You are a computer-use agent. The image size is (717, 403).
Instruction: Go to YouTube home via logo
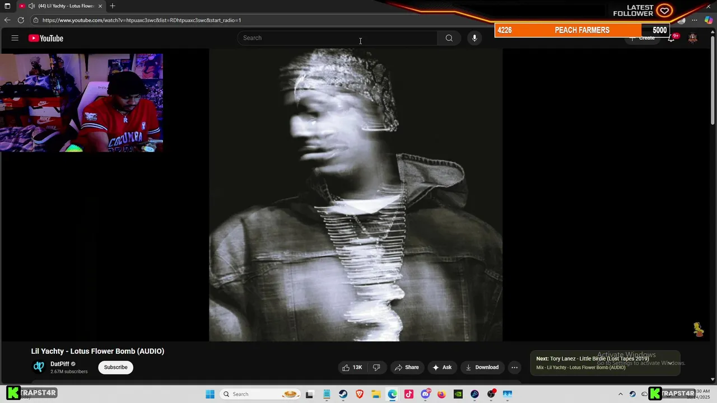(x=46, y=38)
